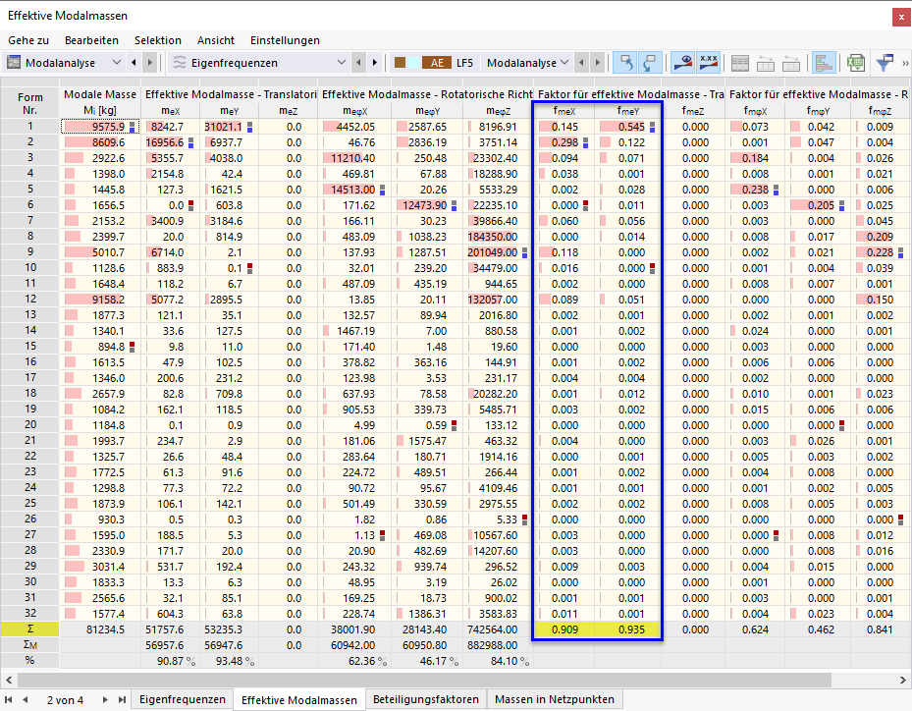Open the Selektion menu

click(158, 40)
